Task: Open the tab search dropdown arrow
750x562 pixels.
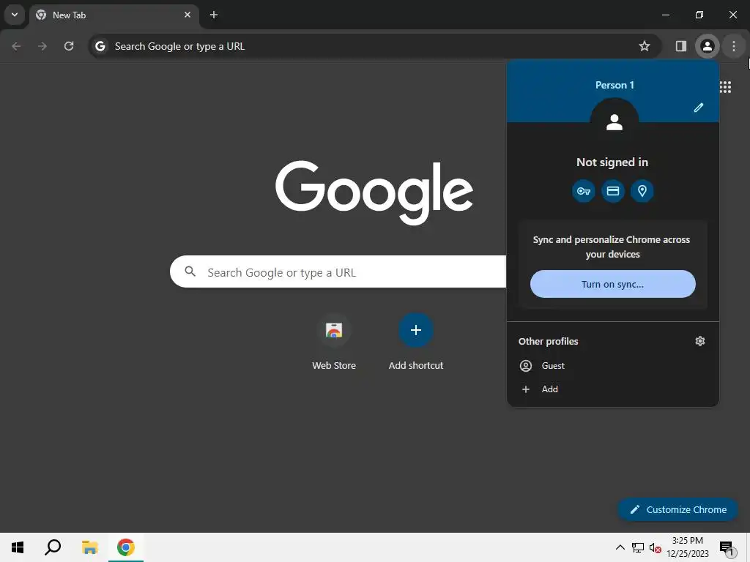Action: pyautogui.click(x=15, y=15)
